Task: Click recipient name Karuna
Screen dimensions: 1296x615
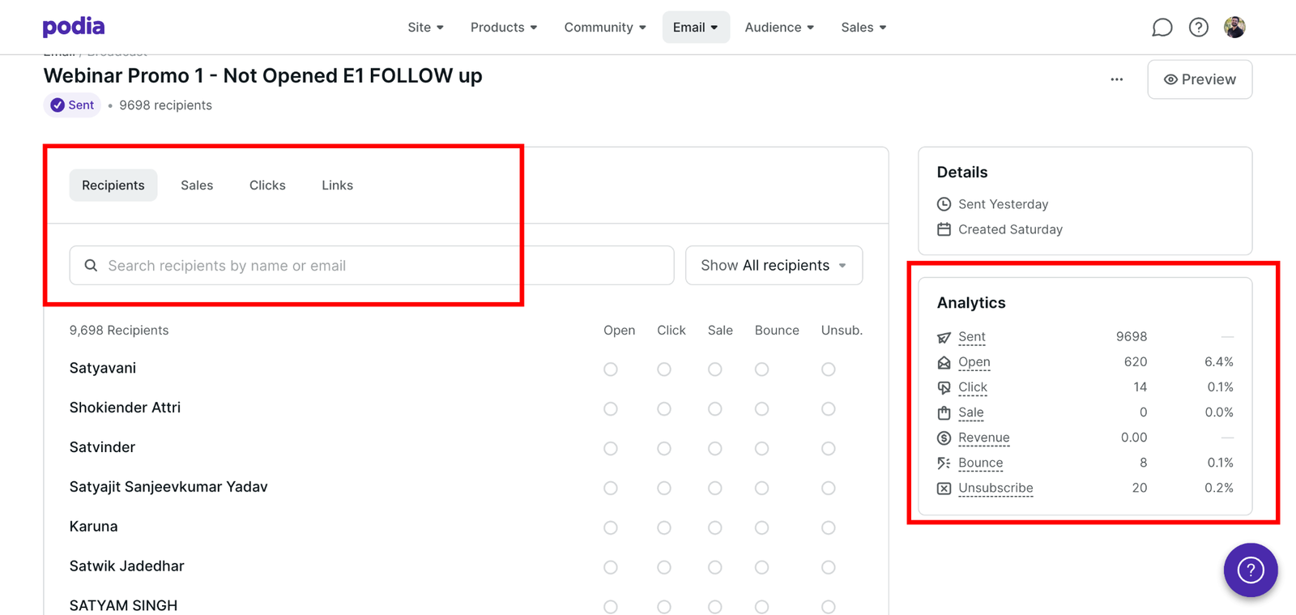Action: (x=94, y=527)
